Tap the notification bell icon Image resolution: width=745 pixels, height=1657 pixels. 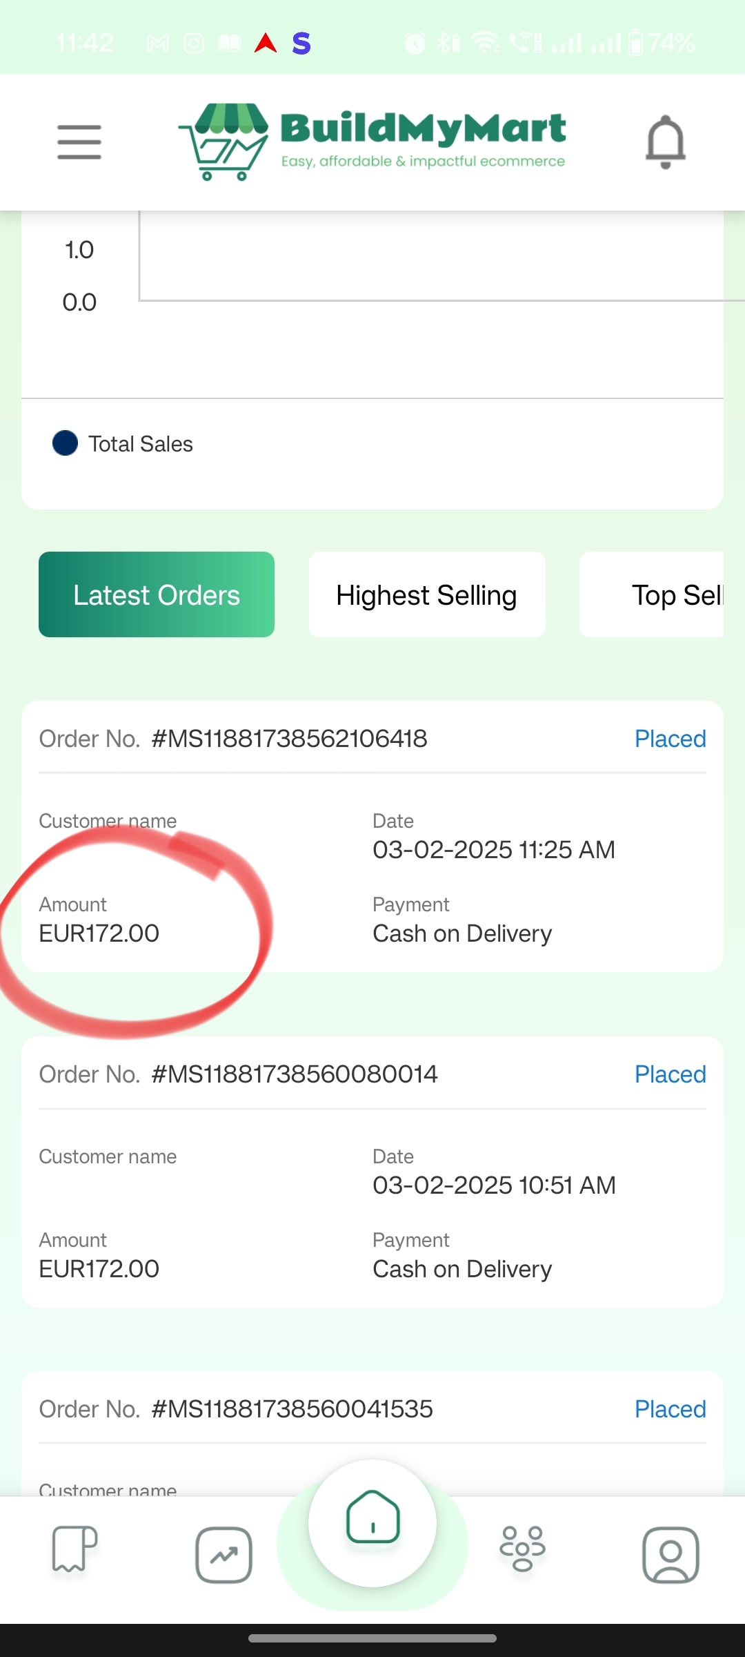pos(665,142)
